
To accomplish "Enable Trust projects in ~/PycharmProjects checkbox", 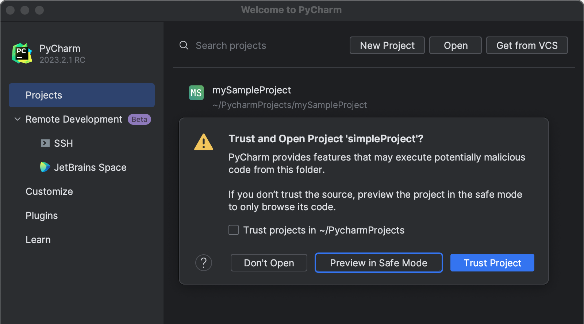I will click(234, 230).
